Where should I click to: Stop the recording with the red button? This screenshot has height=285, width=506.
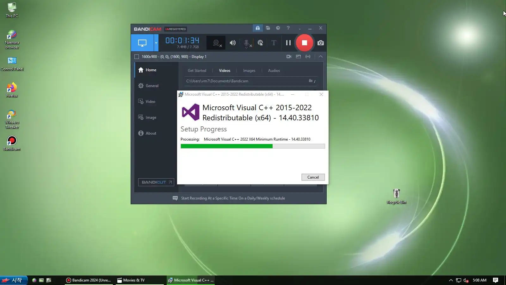(x=305, y=43)
